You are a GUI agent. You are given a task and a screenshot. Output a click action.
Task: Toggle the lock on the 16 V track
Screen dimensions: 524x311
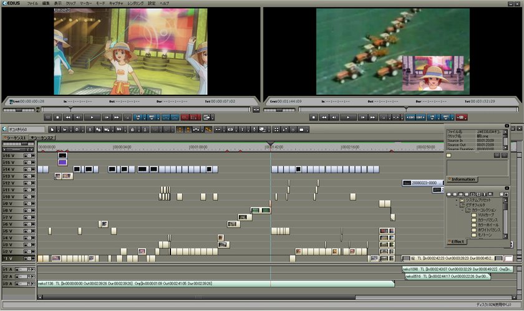[26, 156]
